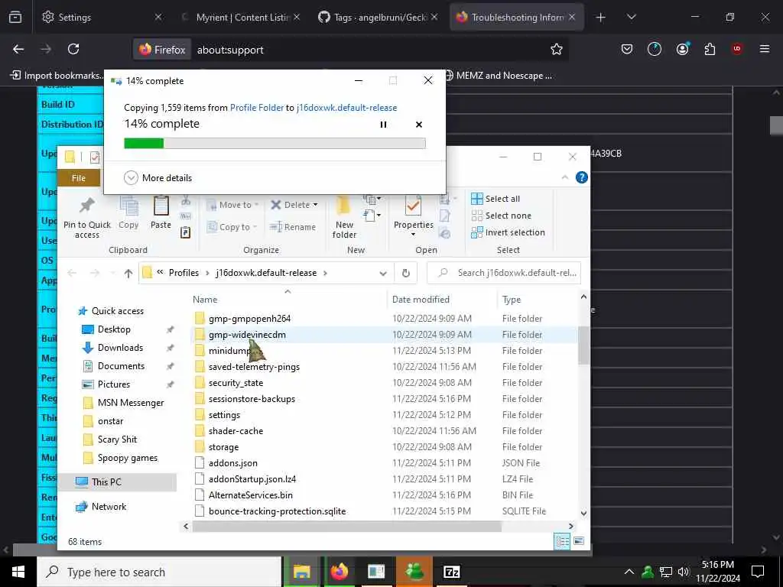Click Select none
Image resolution: width=783 pixels, height=587 pixels.
(502, 216)
